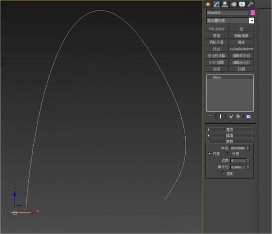
Task: Select the 外接 radio option
Action: (229, 154)
